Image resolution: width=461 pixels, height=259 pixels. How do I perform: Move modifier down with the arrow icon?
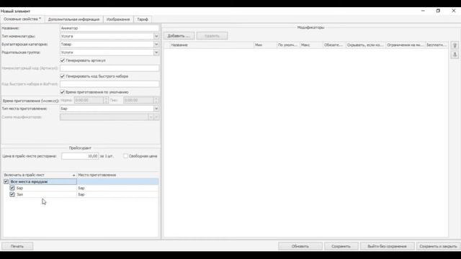click(x=455, y=55)
